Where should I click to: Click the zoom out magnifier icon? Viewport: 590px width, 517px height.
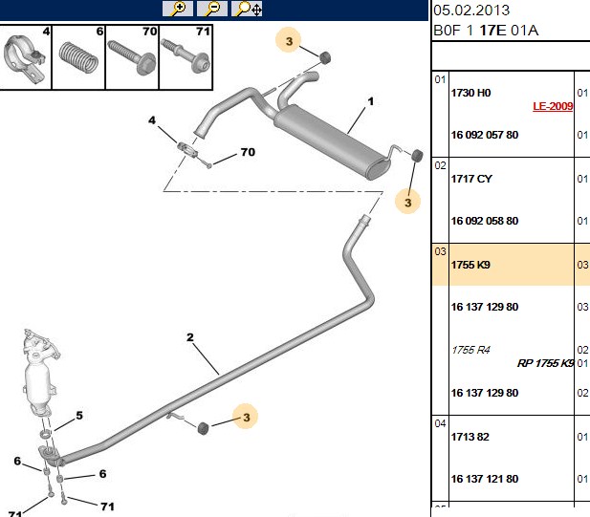pos(212,9)
